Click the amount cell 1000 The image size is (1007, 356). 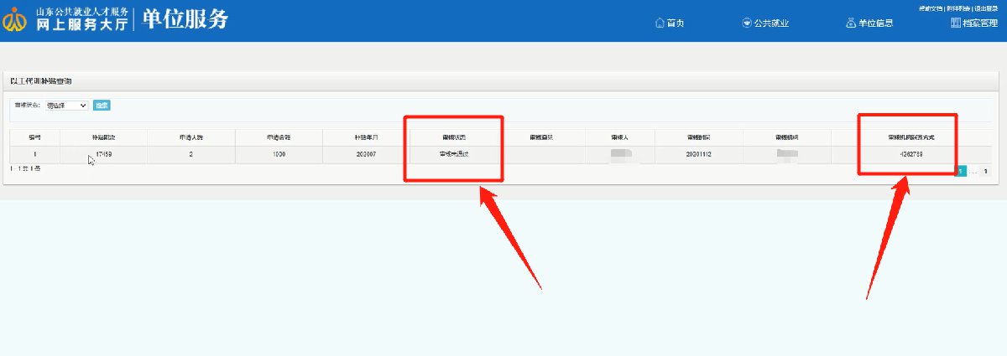point(279,154)
